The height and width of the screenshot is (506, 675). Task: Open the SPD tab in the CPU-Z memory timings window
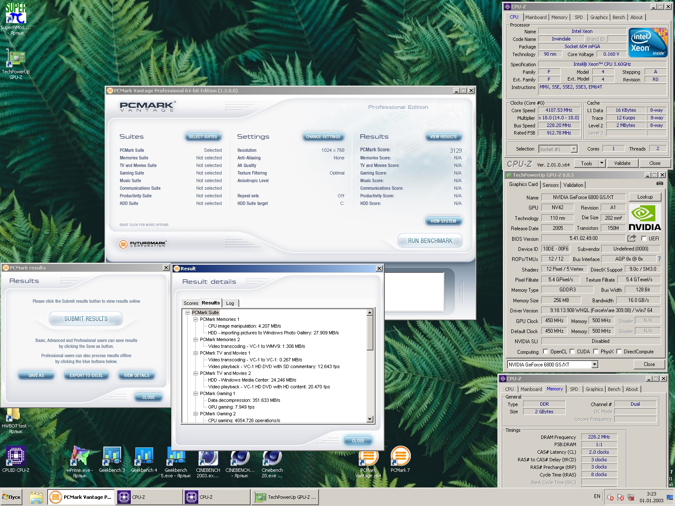tap(574, 389)
